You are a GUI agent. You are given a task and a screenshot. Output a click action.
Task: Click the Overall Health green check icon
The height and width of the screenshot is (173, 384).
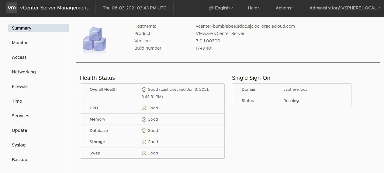[144, 90]
